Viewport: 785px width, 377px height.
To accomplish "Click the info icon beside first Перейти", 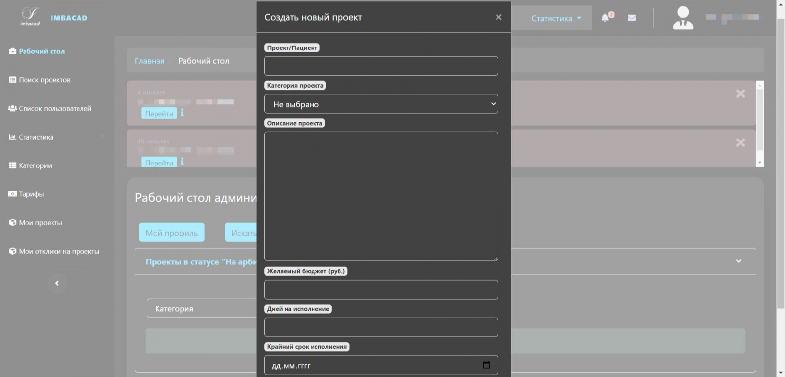I will pos(182,113).
